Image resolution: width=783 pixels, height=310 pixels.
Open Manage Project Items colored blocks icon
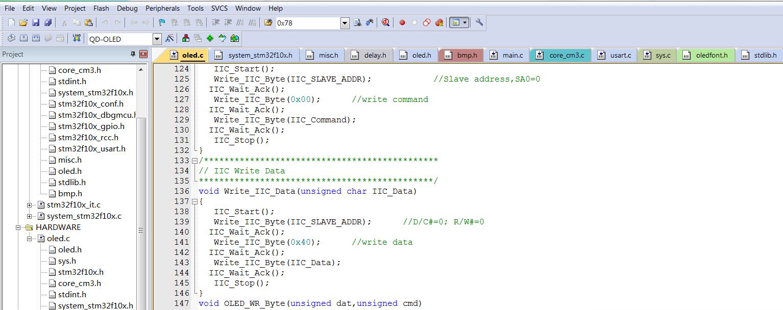point(185,38)
